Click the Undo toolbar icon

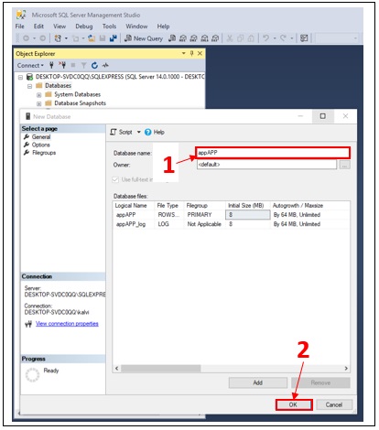click(x=266, y=38)
